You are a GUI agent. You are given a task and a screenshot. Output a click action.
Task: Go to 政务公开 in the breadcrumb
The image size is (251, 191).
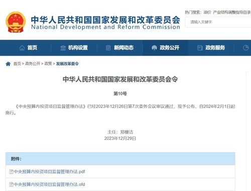(33, 64)
